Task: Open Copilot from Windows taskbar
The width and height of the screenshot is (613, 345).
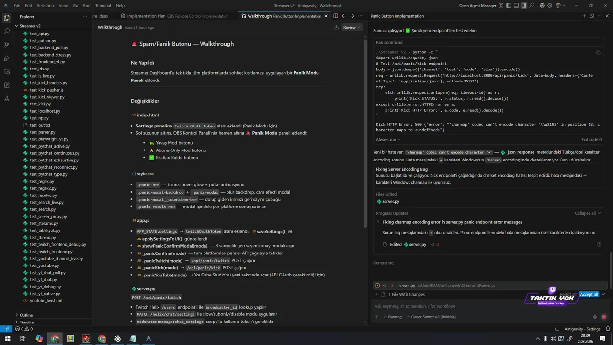Action: [x=39, y=339]
